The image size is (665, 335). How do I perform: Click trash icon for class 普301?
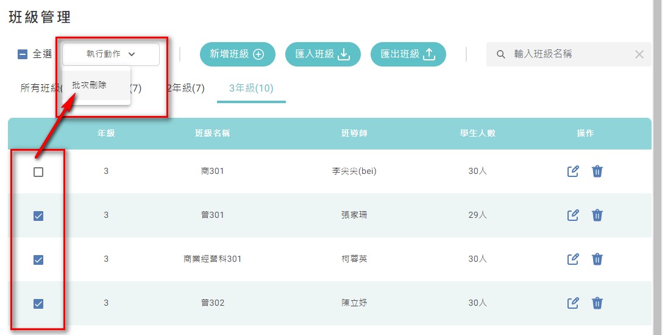coord(597,215)
